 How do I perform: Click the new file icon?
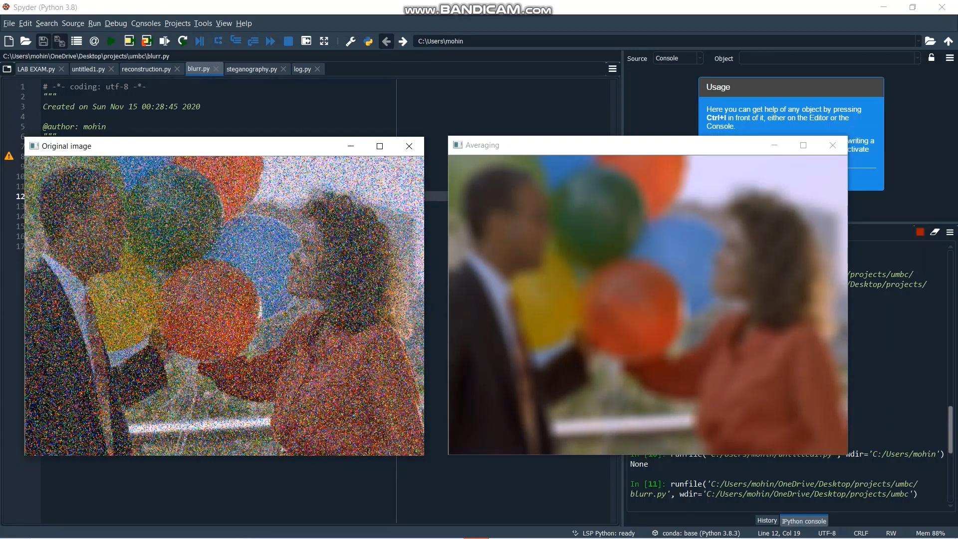8,41
